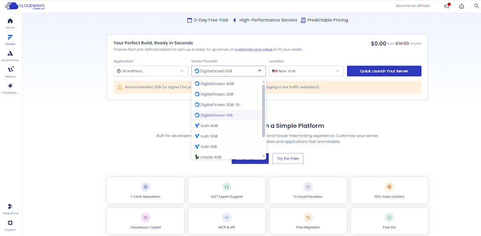Click the Free Migration label
Viewport: 481px width, 236px height.
[x=308, y=227]
